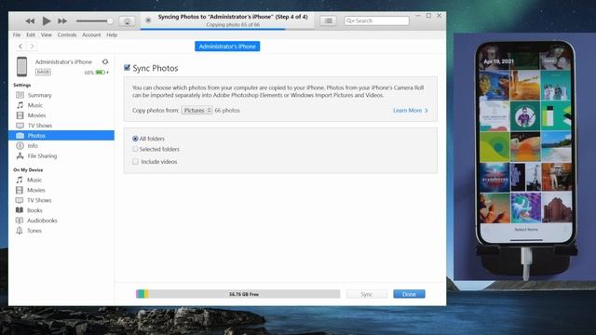The image size is (596, 335).
Task: Open the View menu
Action: click(x=47, y=34)
